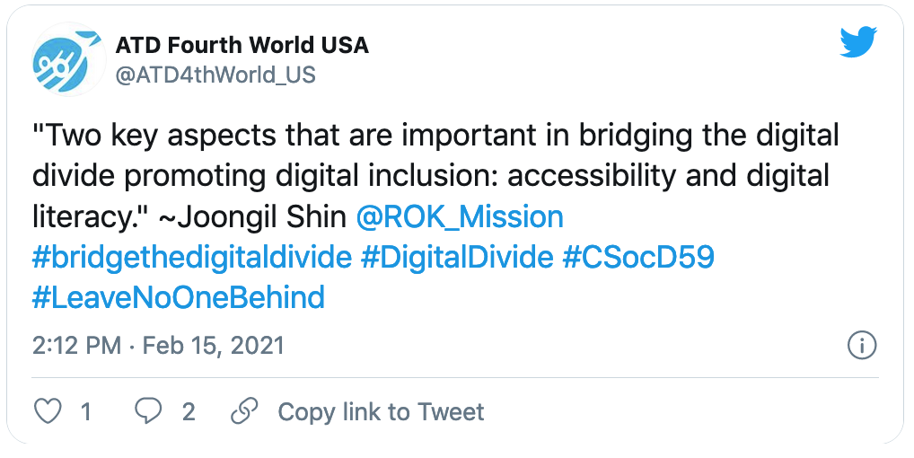Open the tweet info circle icon
The image size is (914, 458).
tap(862, 346)
